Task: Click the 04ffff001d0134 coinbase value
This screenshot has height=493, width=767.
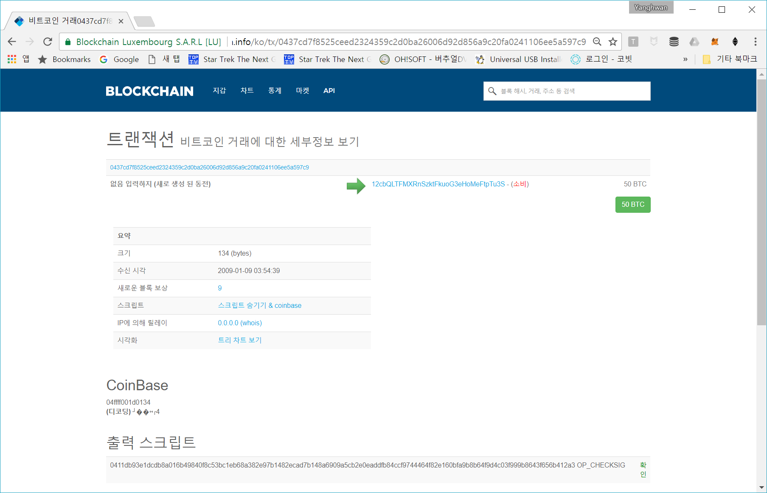Action: (x=128, y=402)
